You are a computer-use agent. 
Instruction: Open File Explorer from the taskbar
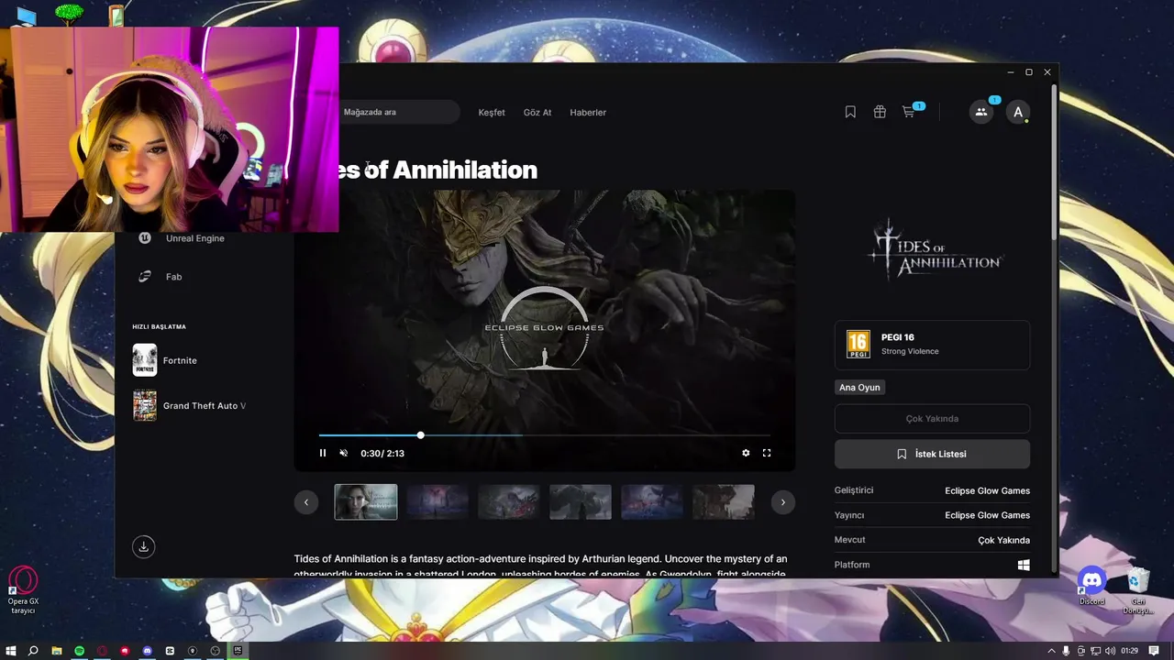[x=57, y=651]
